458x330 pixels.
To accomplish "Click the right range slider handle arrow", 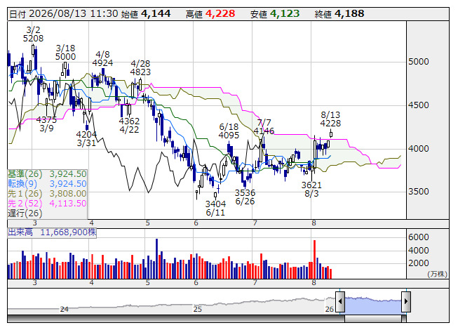I will pos(406,301).
